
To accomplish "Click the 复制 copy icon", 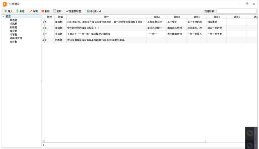I will 55,11.
